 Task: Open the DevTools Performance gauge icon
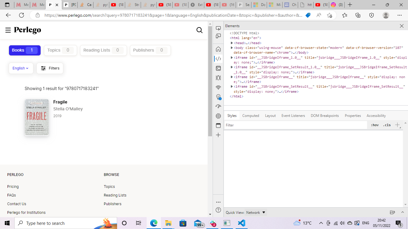[x=218, y=106]
